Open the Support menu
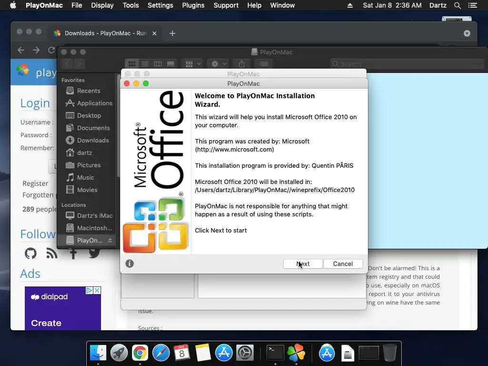Screen dimensions: 488x366 [x=226, y=5]
